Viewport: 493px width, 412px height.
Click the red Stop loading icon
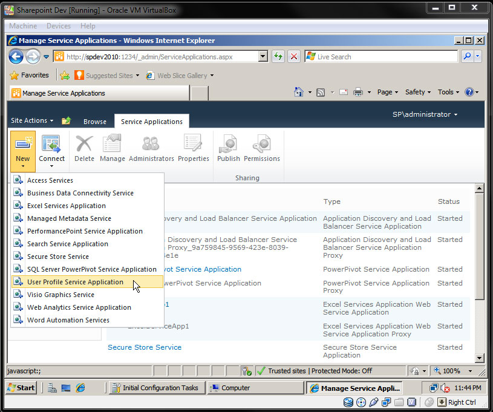pyautogui.click(x=293, y=57)
